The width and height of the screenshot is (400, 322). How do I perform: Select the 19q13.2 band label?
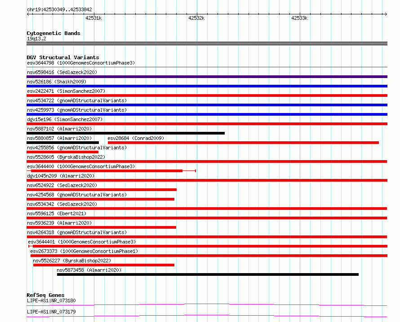(36, 39)
